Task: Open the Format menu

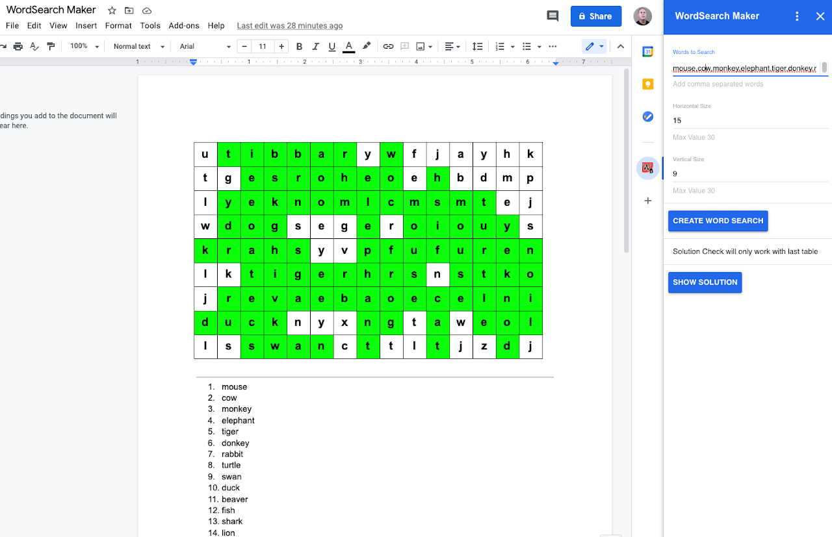Action: (118, 25)
